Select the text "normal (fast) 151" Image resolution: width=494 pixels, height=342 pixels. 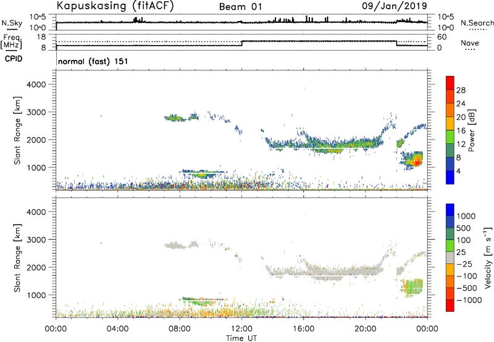click(x=93, y=61)
